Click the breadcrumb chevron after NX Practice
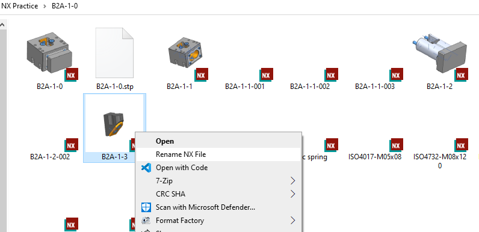The image size is (479, 232). tap(45, 6)
